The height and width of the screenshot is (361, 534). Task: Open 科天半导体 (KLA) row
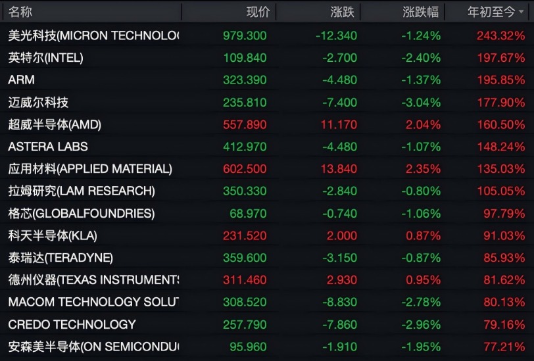pos(267,235)
